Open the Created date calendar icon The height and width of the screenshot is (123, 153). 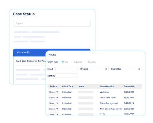(106, 69)
